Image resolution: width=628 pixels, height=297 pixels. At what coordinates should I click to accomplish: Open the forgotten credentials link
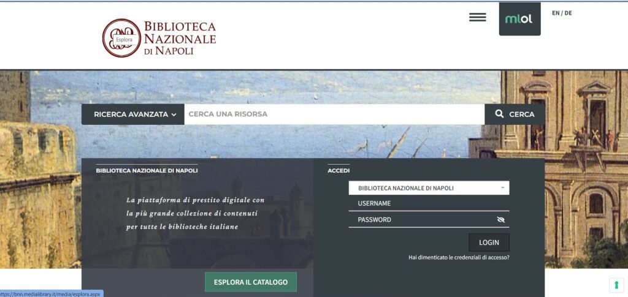pos(459,258)
